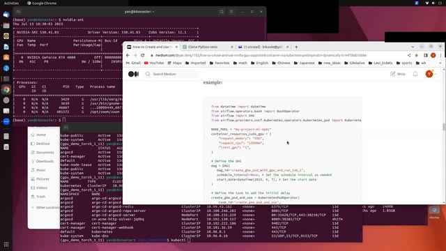Open Chrome's three-dot menu
Image resolution: width=446 pixels, height=251 pixels.
pyautogui.click(x=440, y=55)
